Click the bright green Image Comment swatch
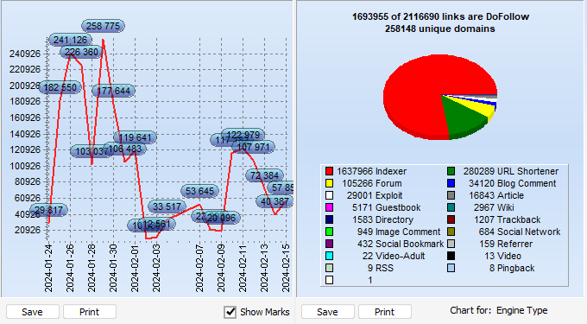 click(329, 232)
